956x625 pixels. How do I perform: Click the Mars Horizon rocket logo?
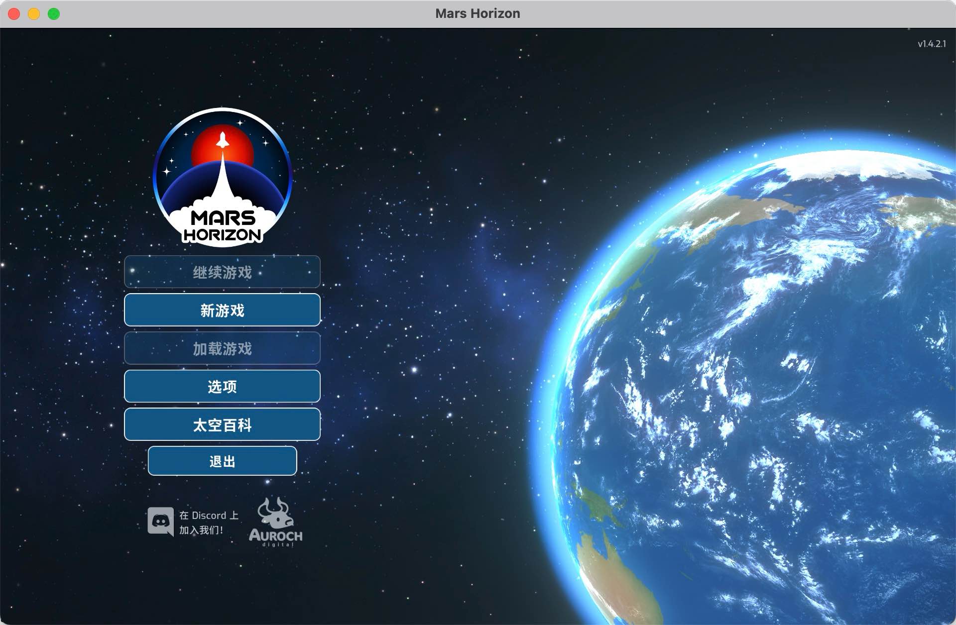(x=222, y=176)
